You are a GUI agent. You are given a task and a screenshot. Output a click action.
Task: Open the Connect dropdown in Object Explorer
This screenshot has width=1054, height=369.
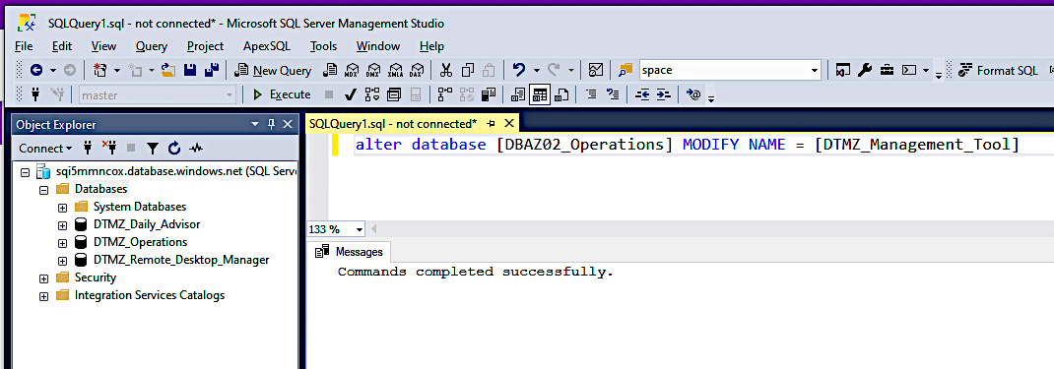[45, 149]
